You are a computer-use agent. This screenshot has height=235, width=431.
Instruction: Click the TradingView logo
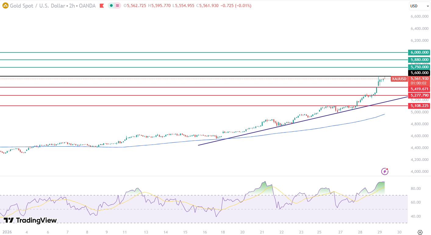[x=30, y=220]
